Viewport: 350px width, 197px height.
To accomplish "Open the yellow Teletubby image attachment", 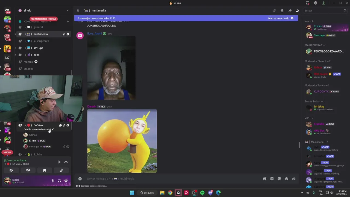I will click(122, 141).
